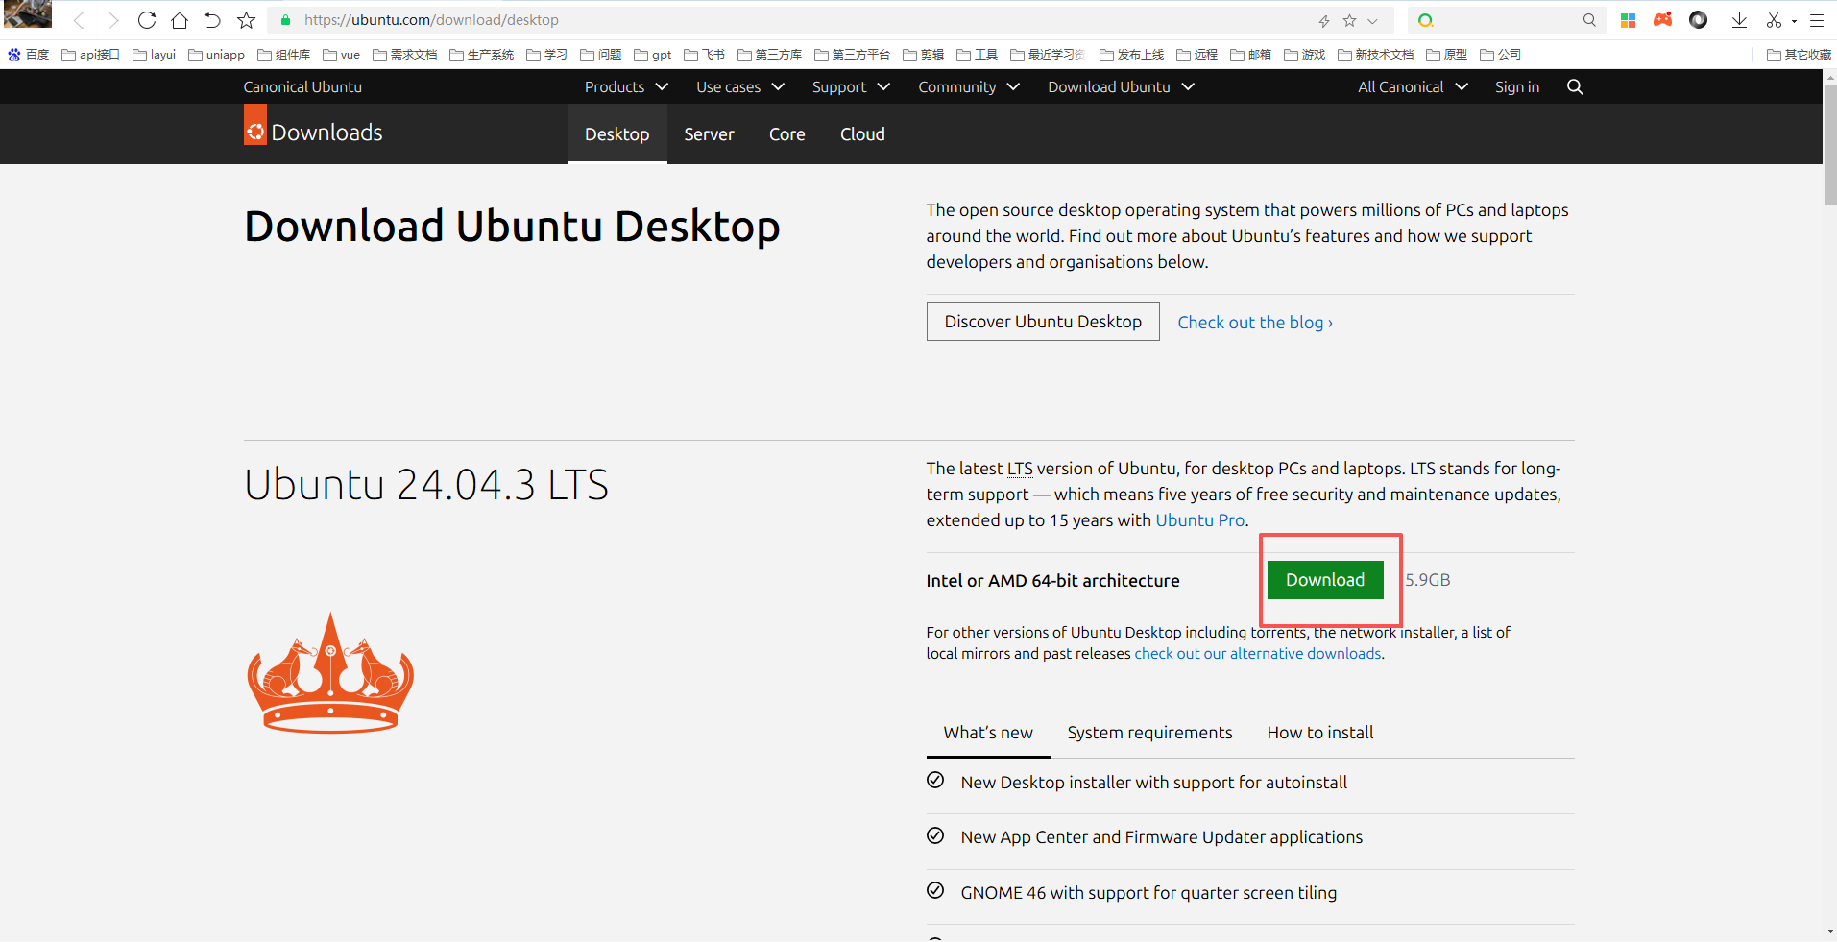Expand the Products menu

coord(626,86)
